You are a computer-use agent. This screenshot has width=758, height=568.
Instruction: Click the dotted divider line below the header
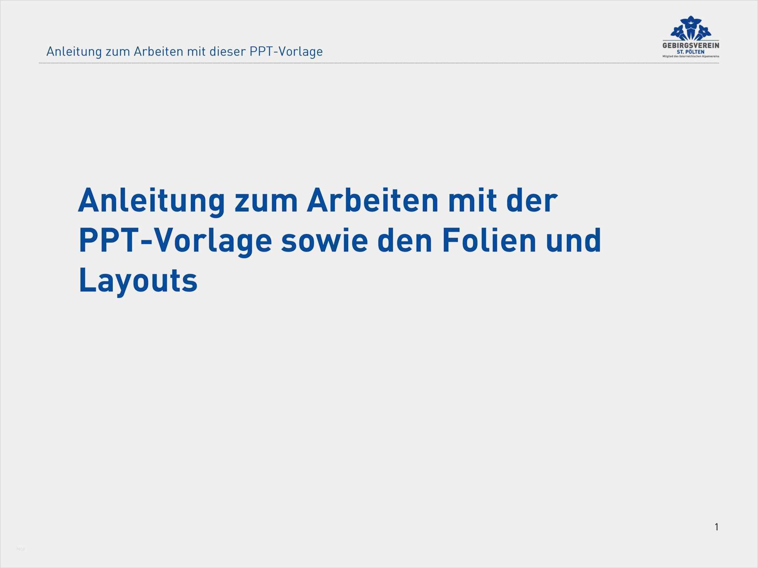coord(379,63)
